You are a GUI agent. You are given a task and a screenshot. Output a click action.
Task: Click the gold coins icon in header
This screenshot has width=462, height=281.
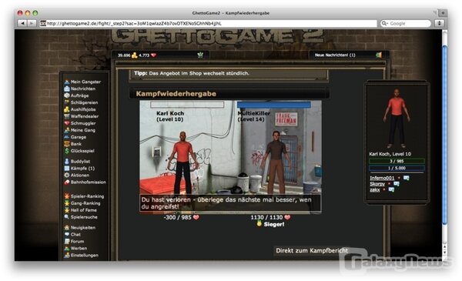tap(134, 55)
